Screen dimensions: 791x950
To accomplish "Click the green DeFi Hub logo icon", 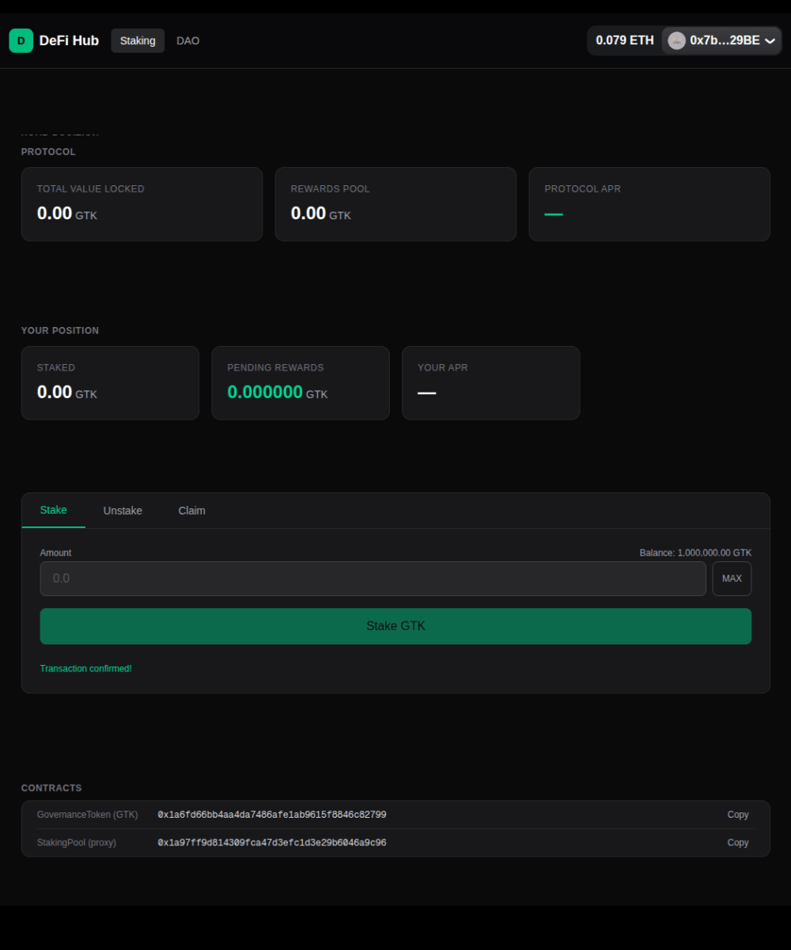I will tap(21, 40).
